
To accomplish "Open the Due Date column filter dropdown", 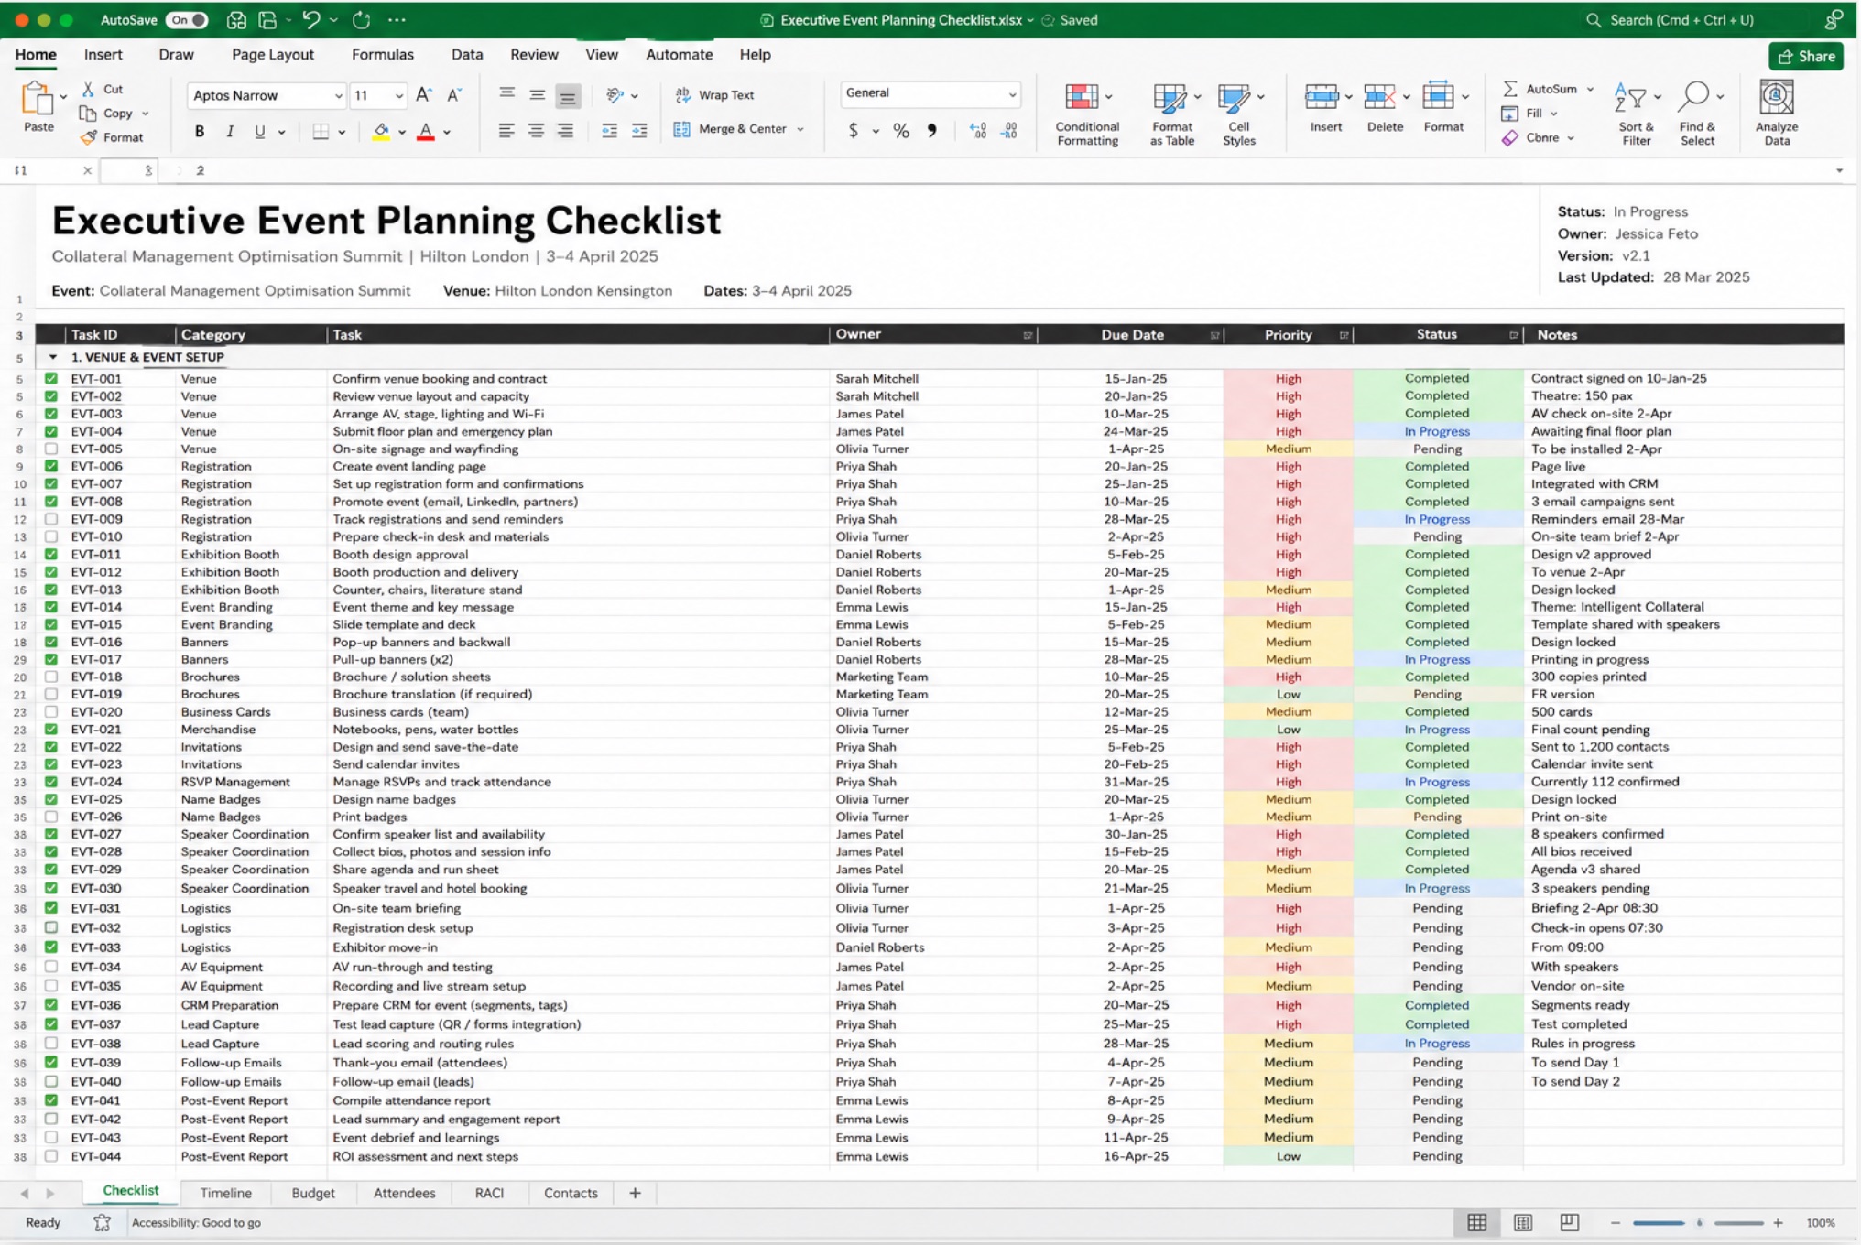I will 1214,336.
